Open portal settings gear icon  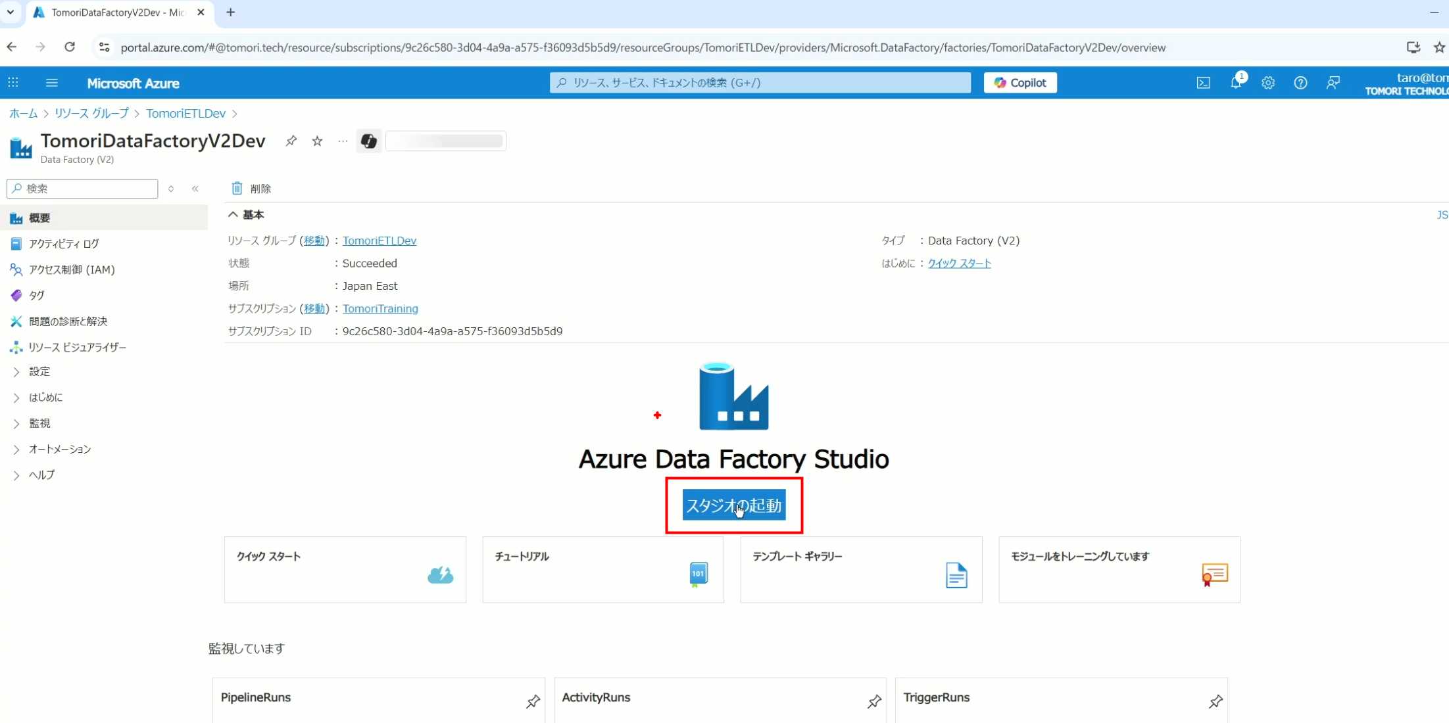pyautogui.click(x=1268, y=83)
